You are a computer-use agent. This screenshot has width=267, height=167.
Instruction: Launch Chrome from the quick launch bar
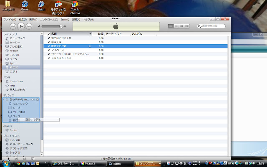click(x=18, y=164)
